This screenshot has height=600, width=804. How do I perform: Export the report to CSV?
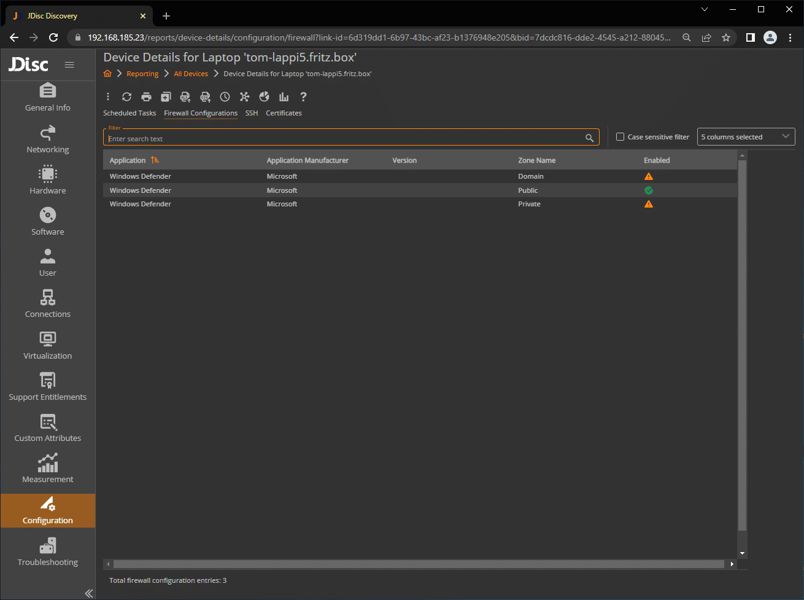click(205, 97)
